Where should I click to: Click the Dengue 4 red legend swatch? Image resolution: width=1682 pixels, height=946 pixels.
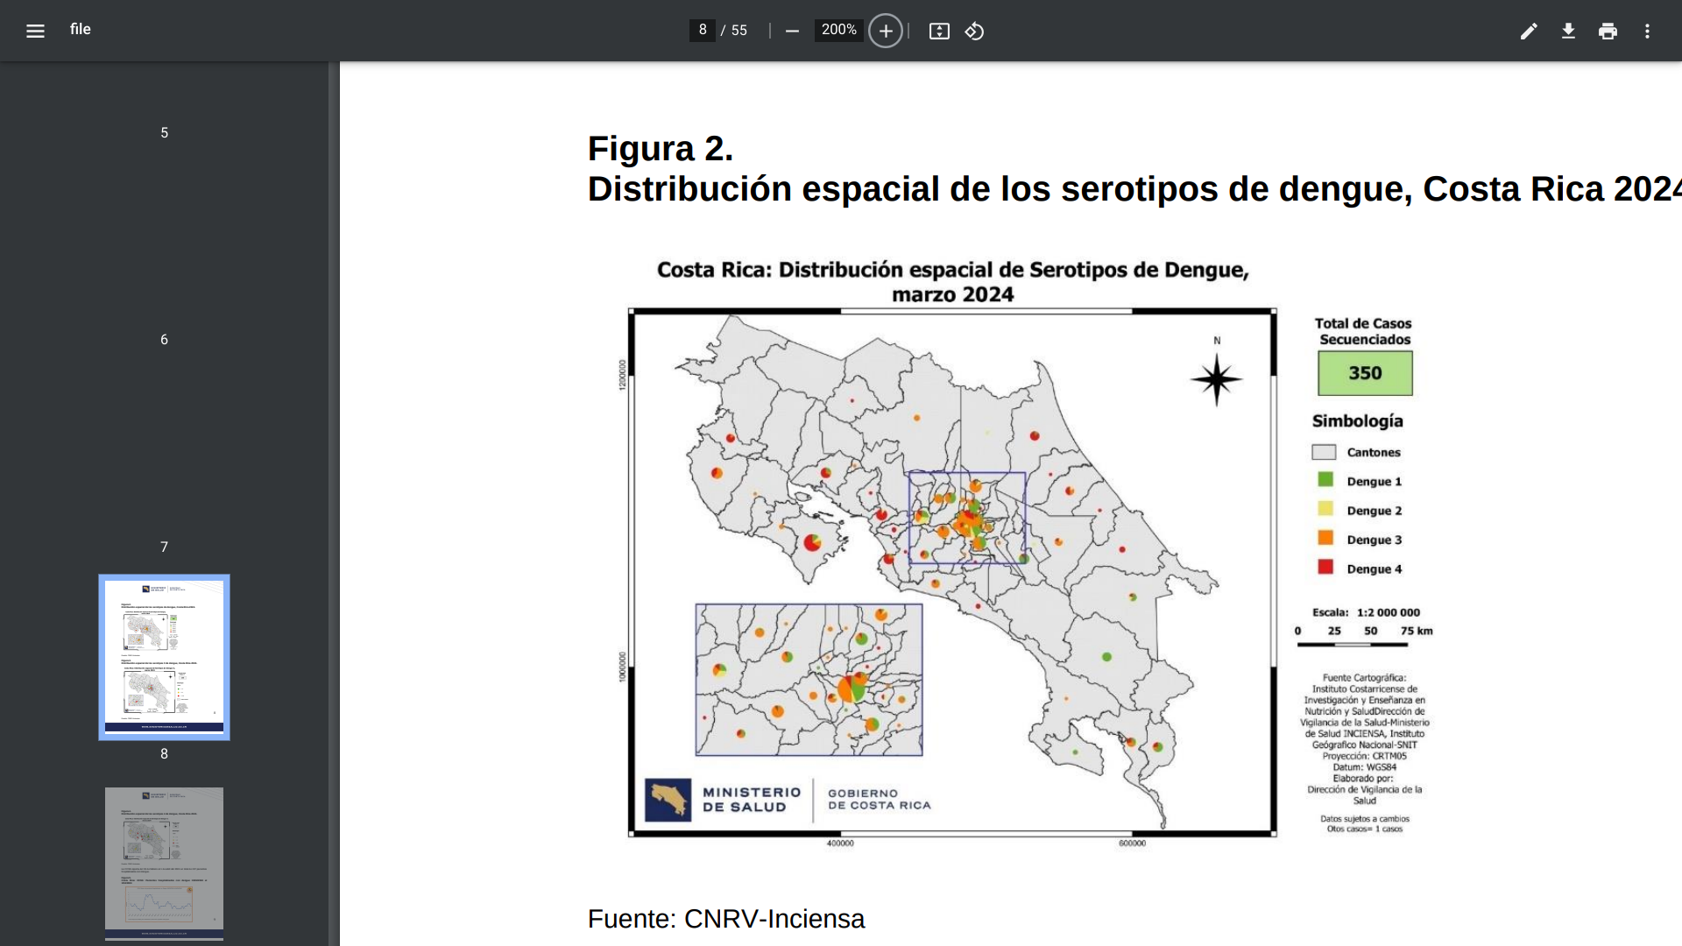(1325, 567)
